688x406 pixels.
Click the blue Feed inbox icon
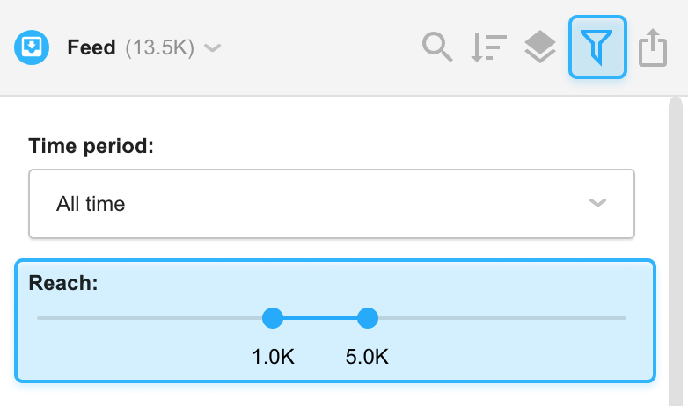point(32,47)
